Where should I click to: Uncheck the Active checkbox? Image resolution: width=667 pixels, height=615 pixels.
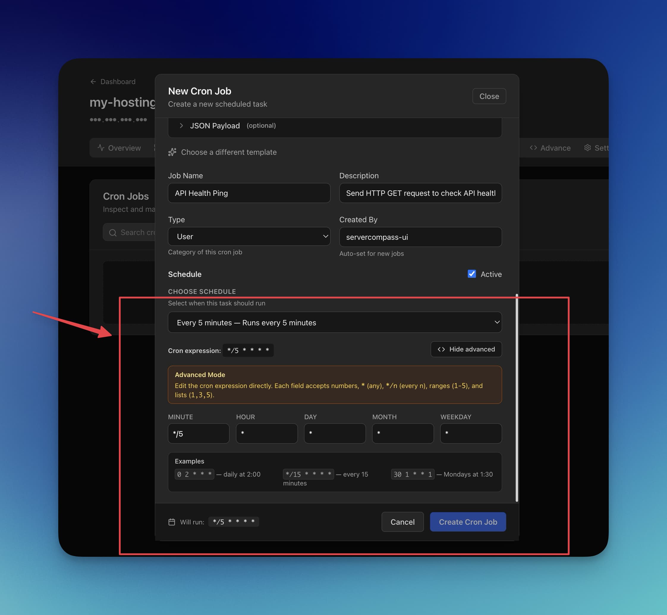(471, 274)
